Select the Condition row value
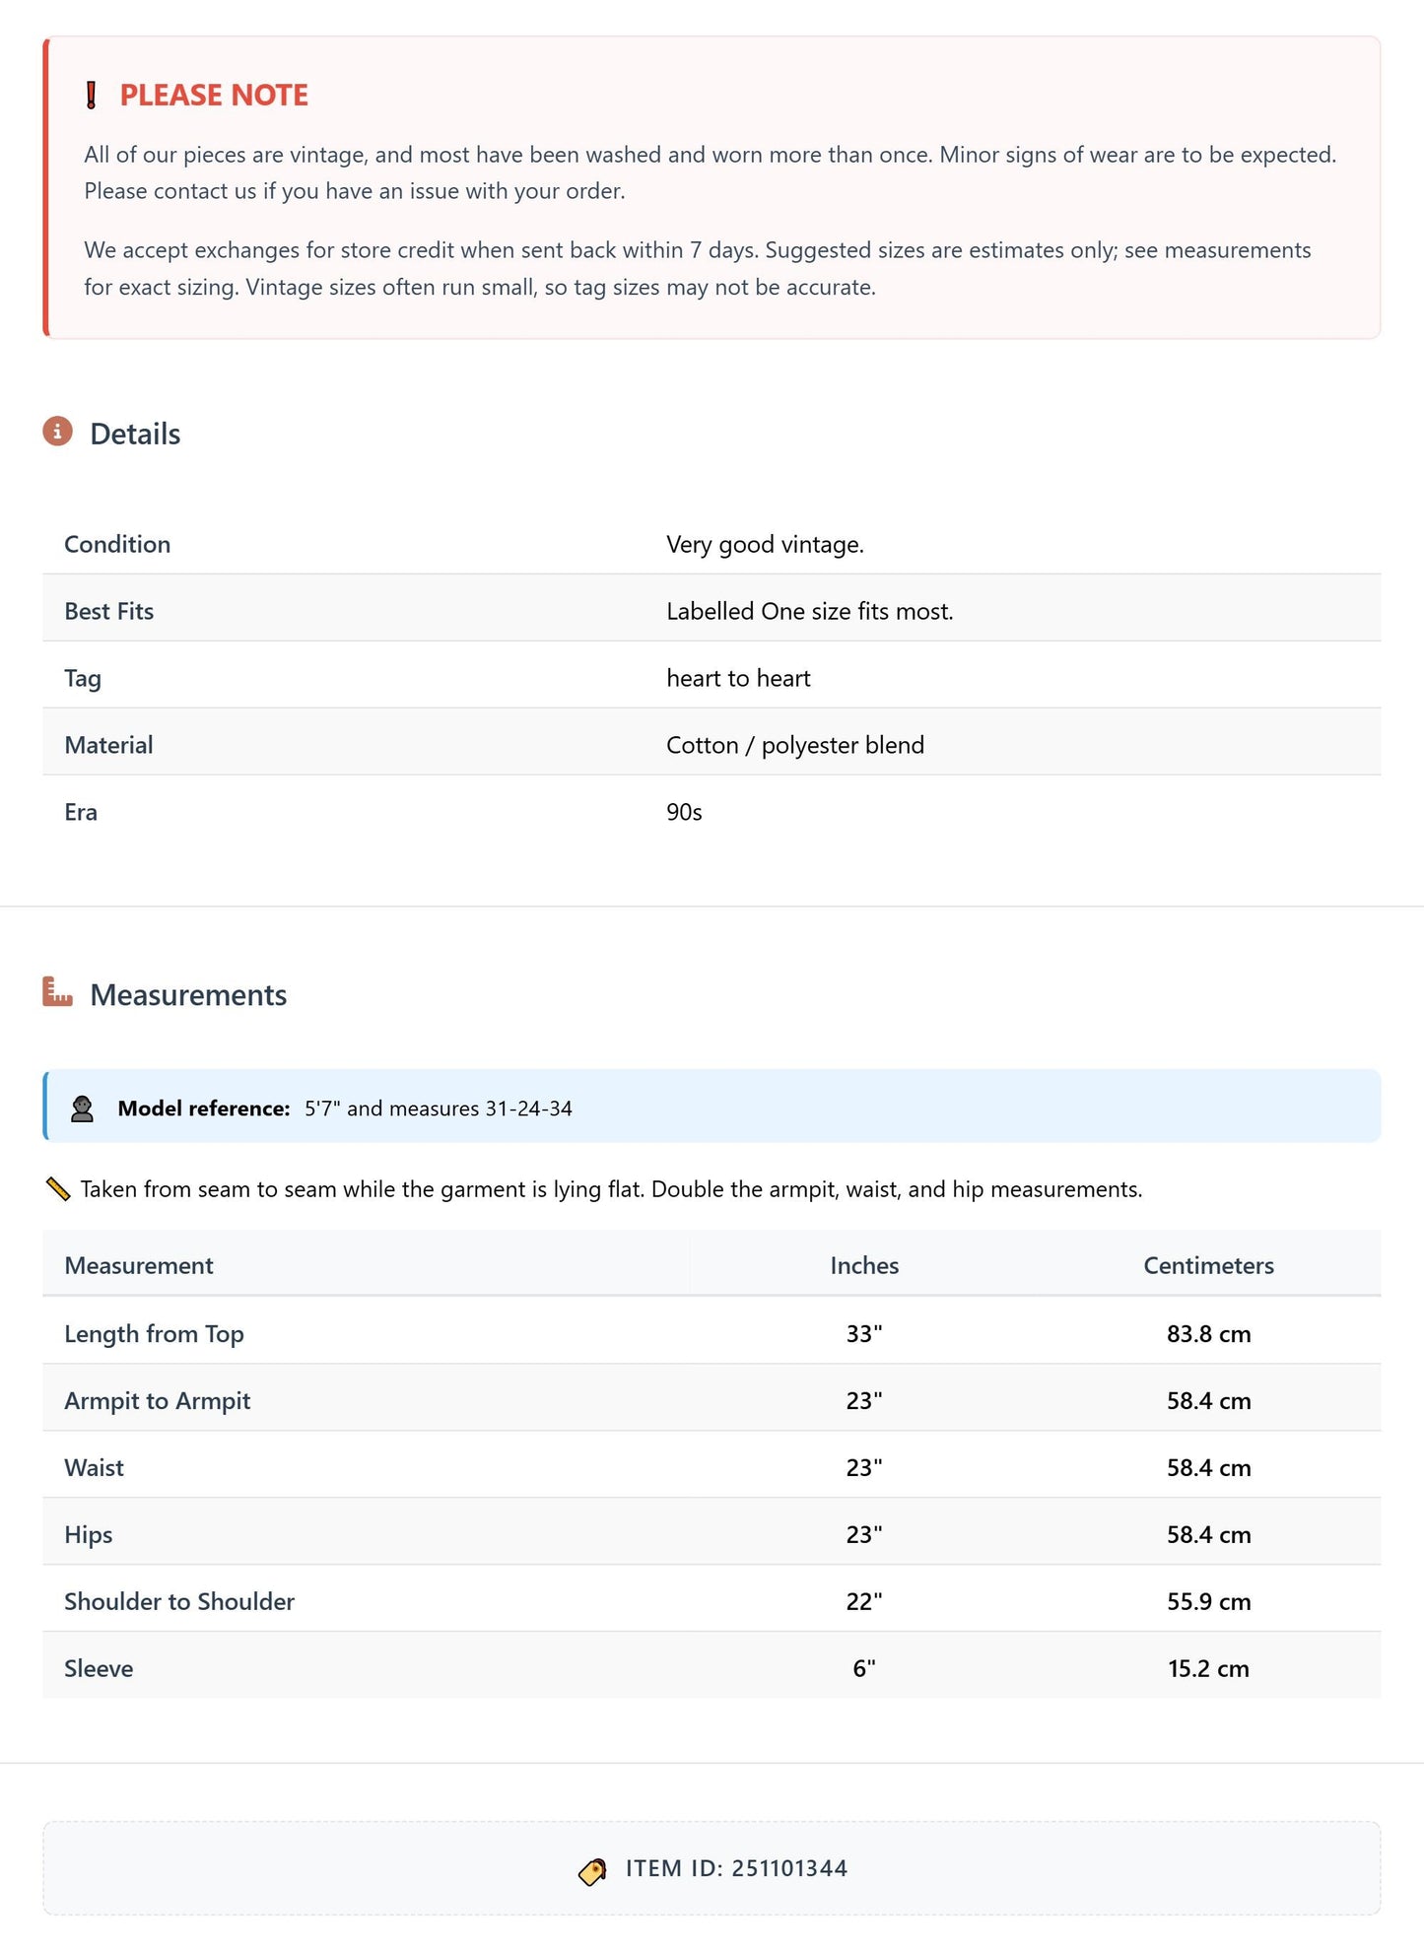Image resolution: width=1424 pixels, height=1951 pixels. (765, 545)
